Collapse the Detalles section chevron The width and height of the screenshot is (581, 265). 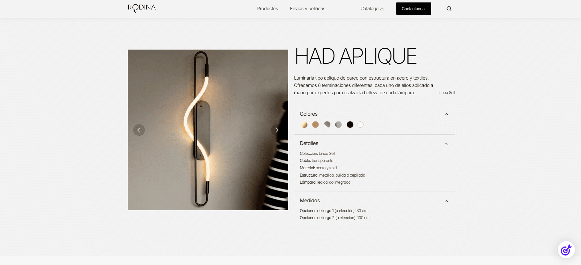coord(446,144)
